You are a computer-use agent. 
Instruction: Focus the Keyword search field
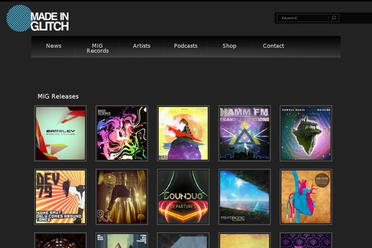pos(303,18)
